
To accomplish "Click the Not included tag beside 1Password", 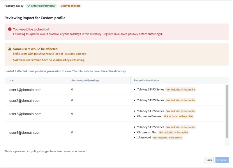I will [x=167, y=138].
